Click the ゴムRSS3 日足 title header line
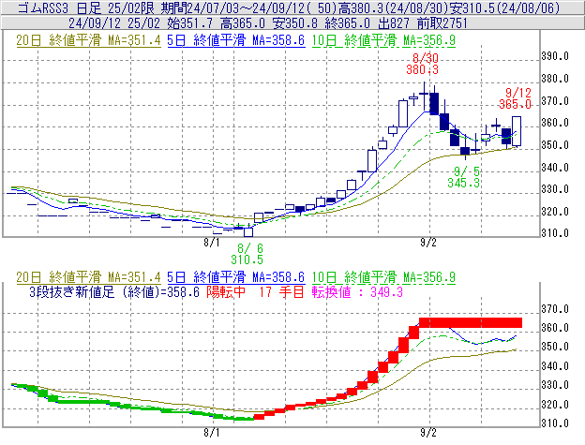Screen dimensions: 585x445 289,7
